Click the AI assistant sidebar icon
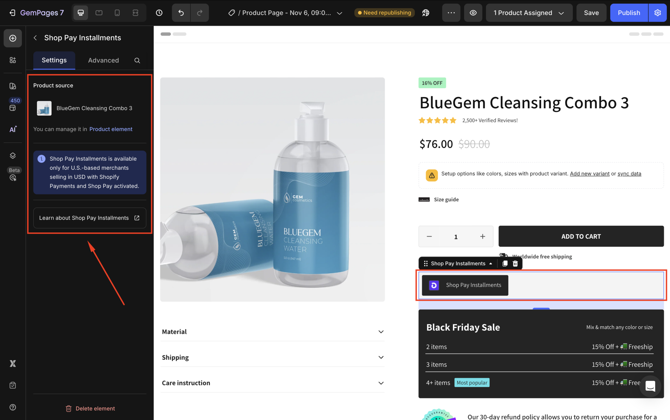The image size is (670, 420). point(13,129)
